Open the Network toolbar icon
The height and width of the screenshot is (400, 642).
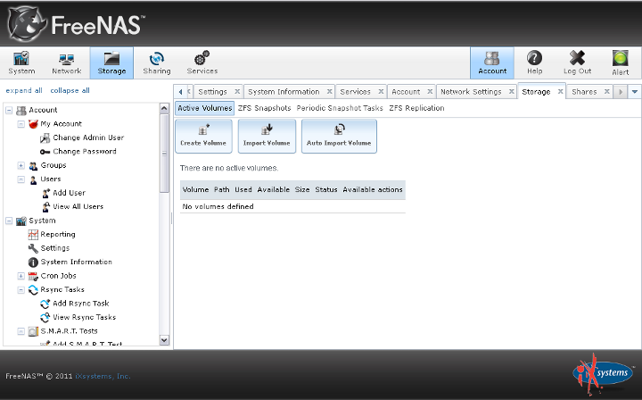tap(66, 62)
